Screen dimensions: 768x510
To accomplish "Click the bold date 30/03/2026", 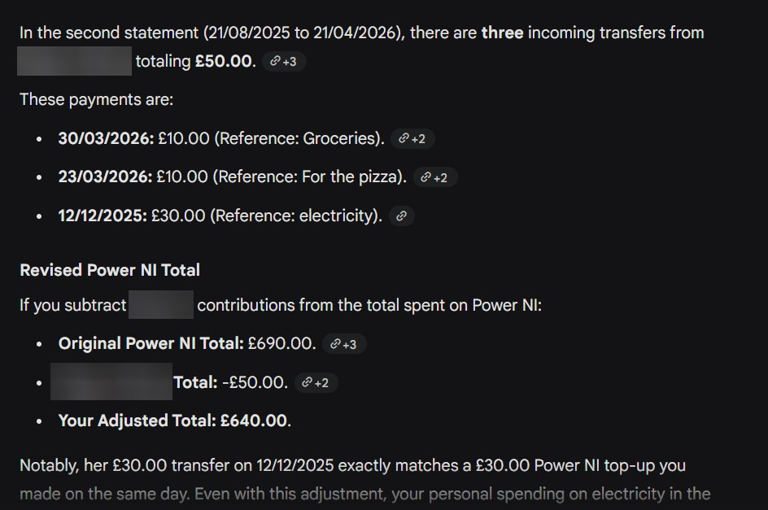I will click(107, 138).
